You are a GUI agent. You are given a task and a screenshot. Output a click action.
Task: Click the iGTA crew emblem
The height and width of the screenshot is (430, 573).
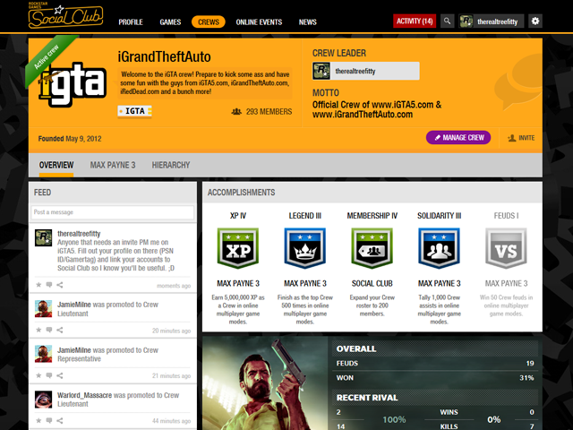click(73, 84)
